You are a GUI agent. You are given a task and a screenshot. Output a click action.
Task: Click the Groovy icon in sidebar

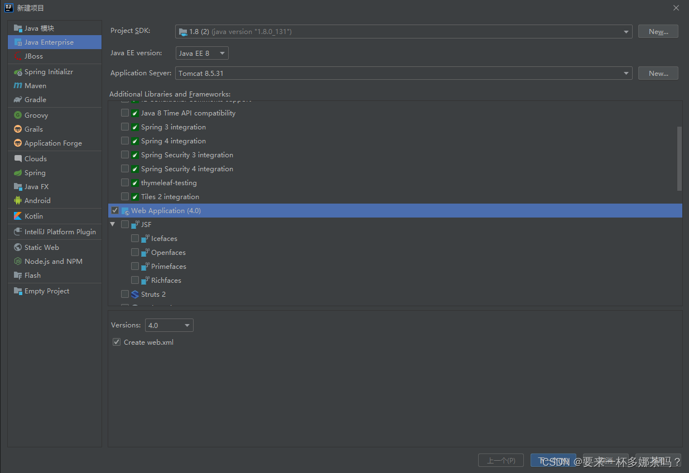pos(18,115)
